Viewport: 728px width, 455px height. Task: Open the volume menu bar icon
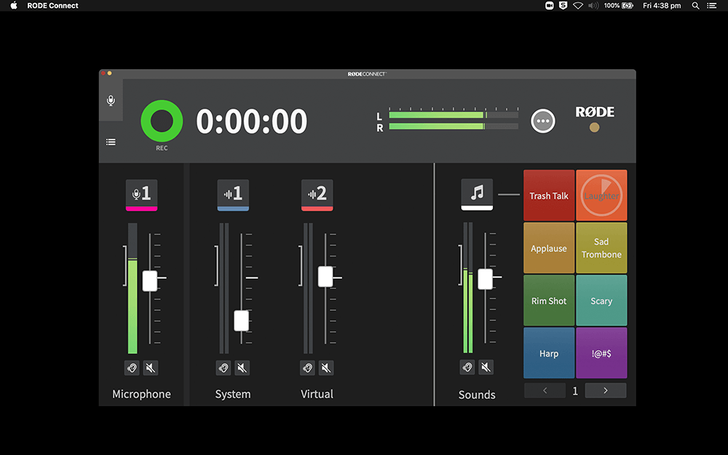[593, 6]
